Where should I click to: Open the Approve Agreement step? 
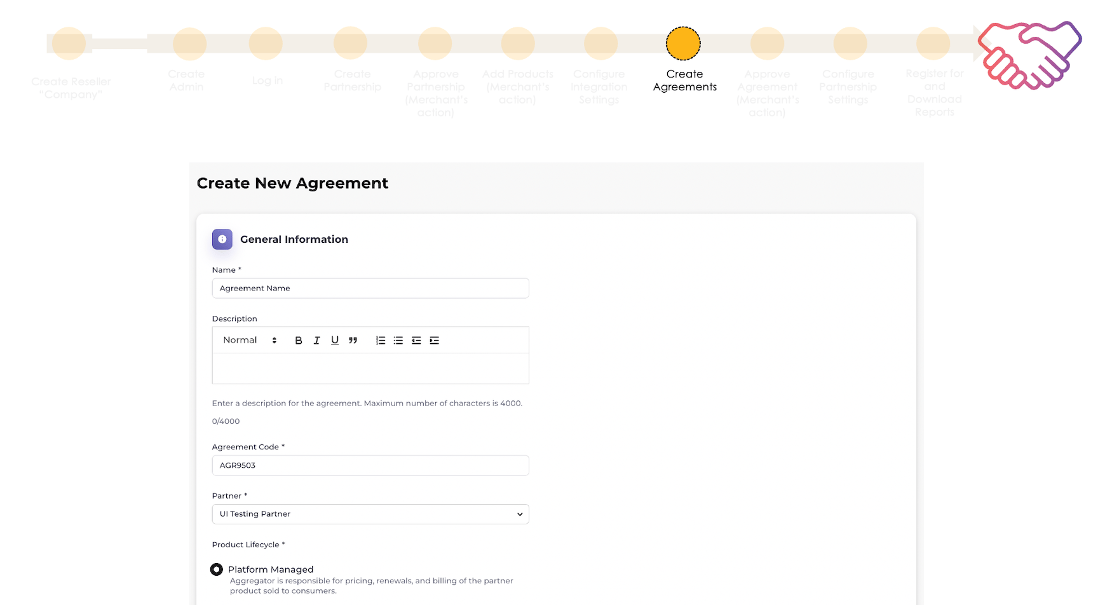(768, 44)
